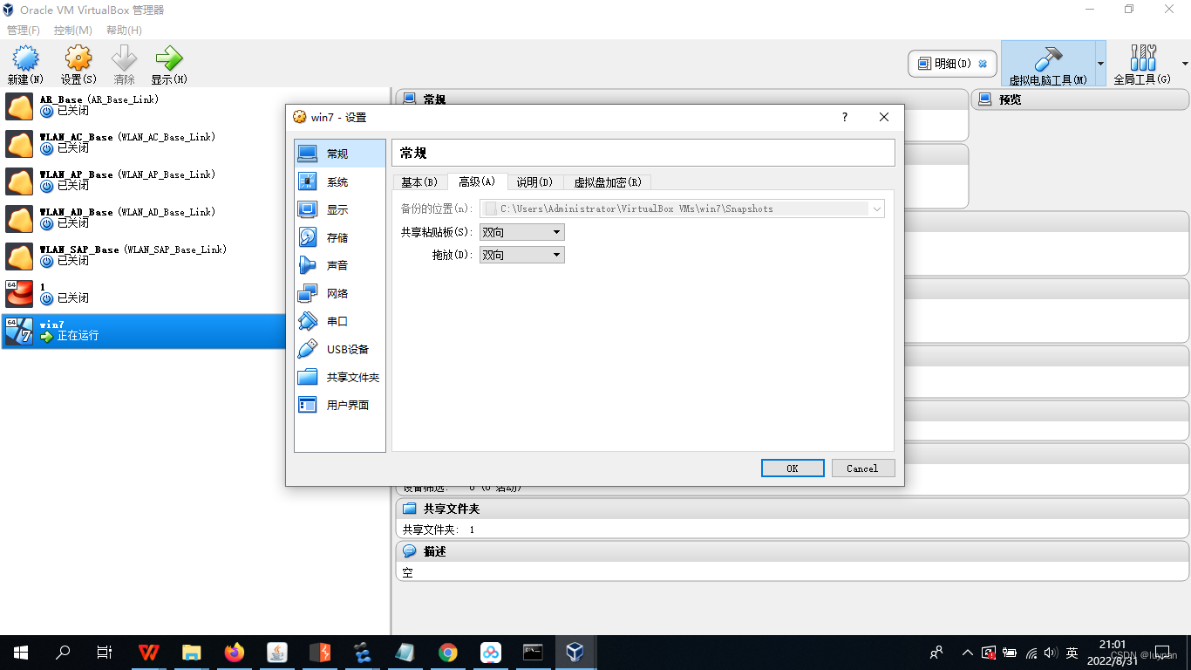The image size is (1191, 670).
Task: Select the WLAN_AC_Base virtual machine
Action: tap(195, 143)
